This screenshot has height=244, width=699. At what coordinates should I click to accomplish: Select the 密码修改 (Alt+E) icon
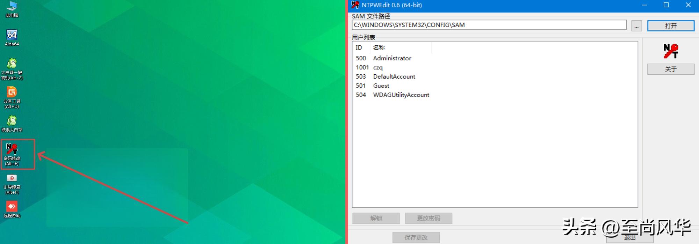point(12,154)
